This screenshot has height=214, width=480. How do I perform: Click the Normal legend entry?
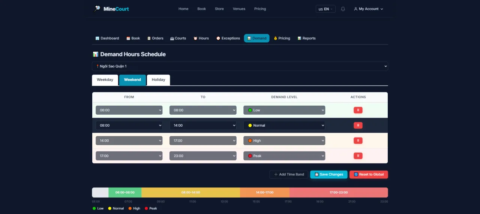[x=116, y=208]
